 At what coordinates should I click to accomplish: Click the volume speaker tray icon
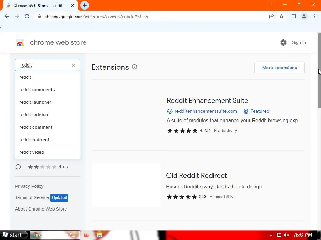point(287,235)
